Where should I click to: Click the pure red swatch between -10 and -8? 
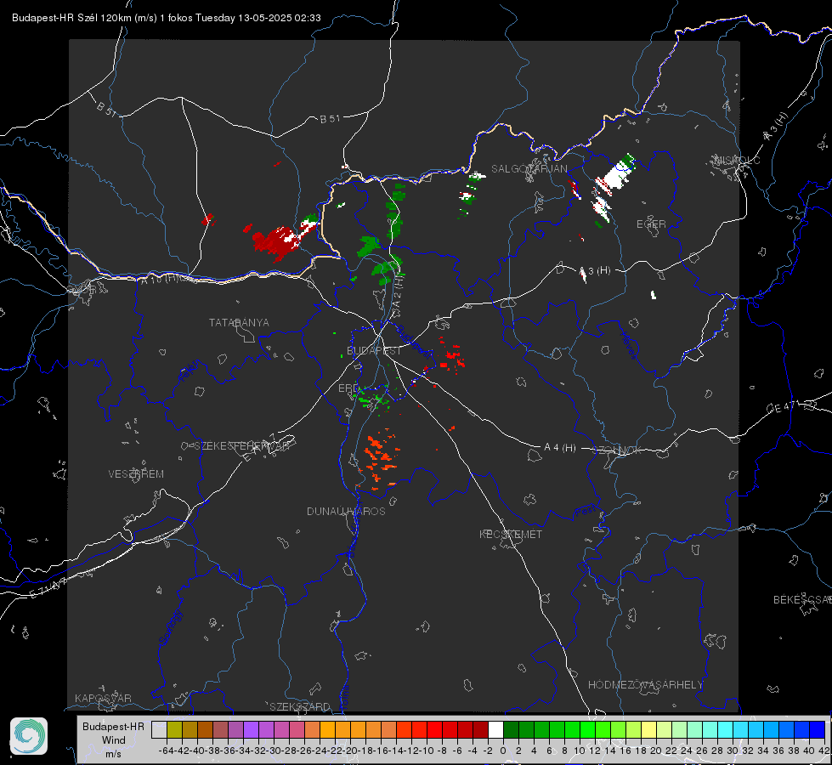434,729
